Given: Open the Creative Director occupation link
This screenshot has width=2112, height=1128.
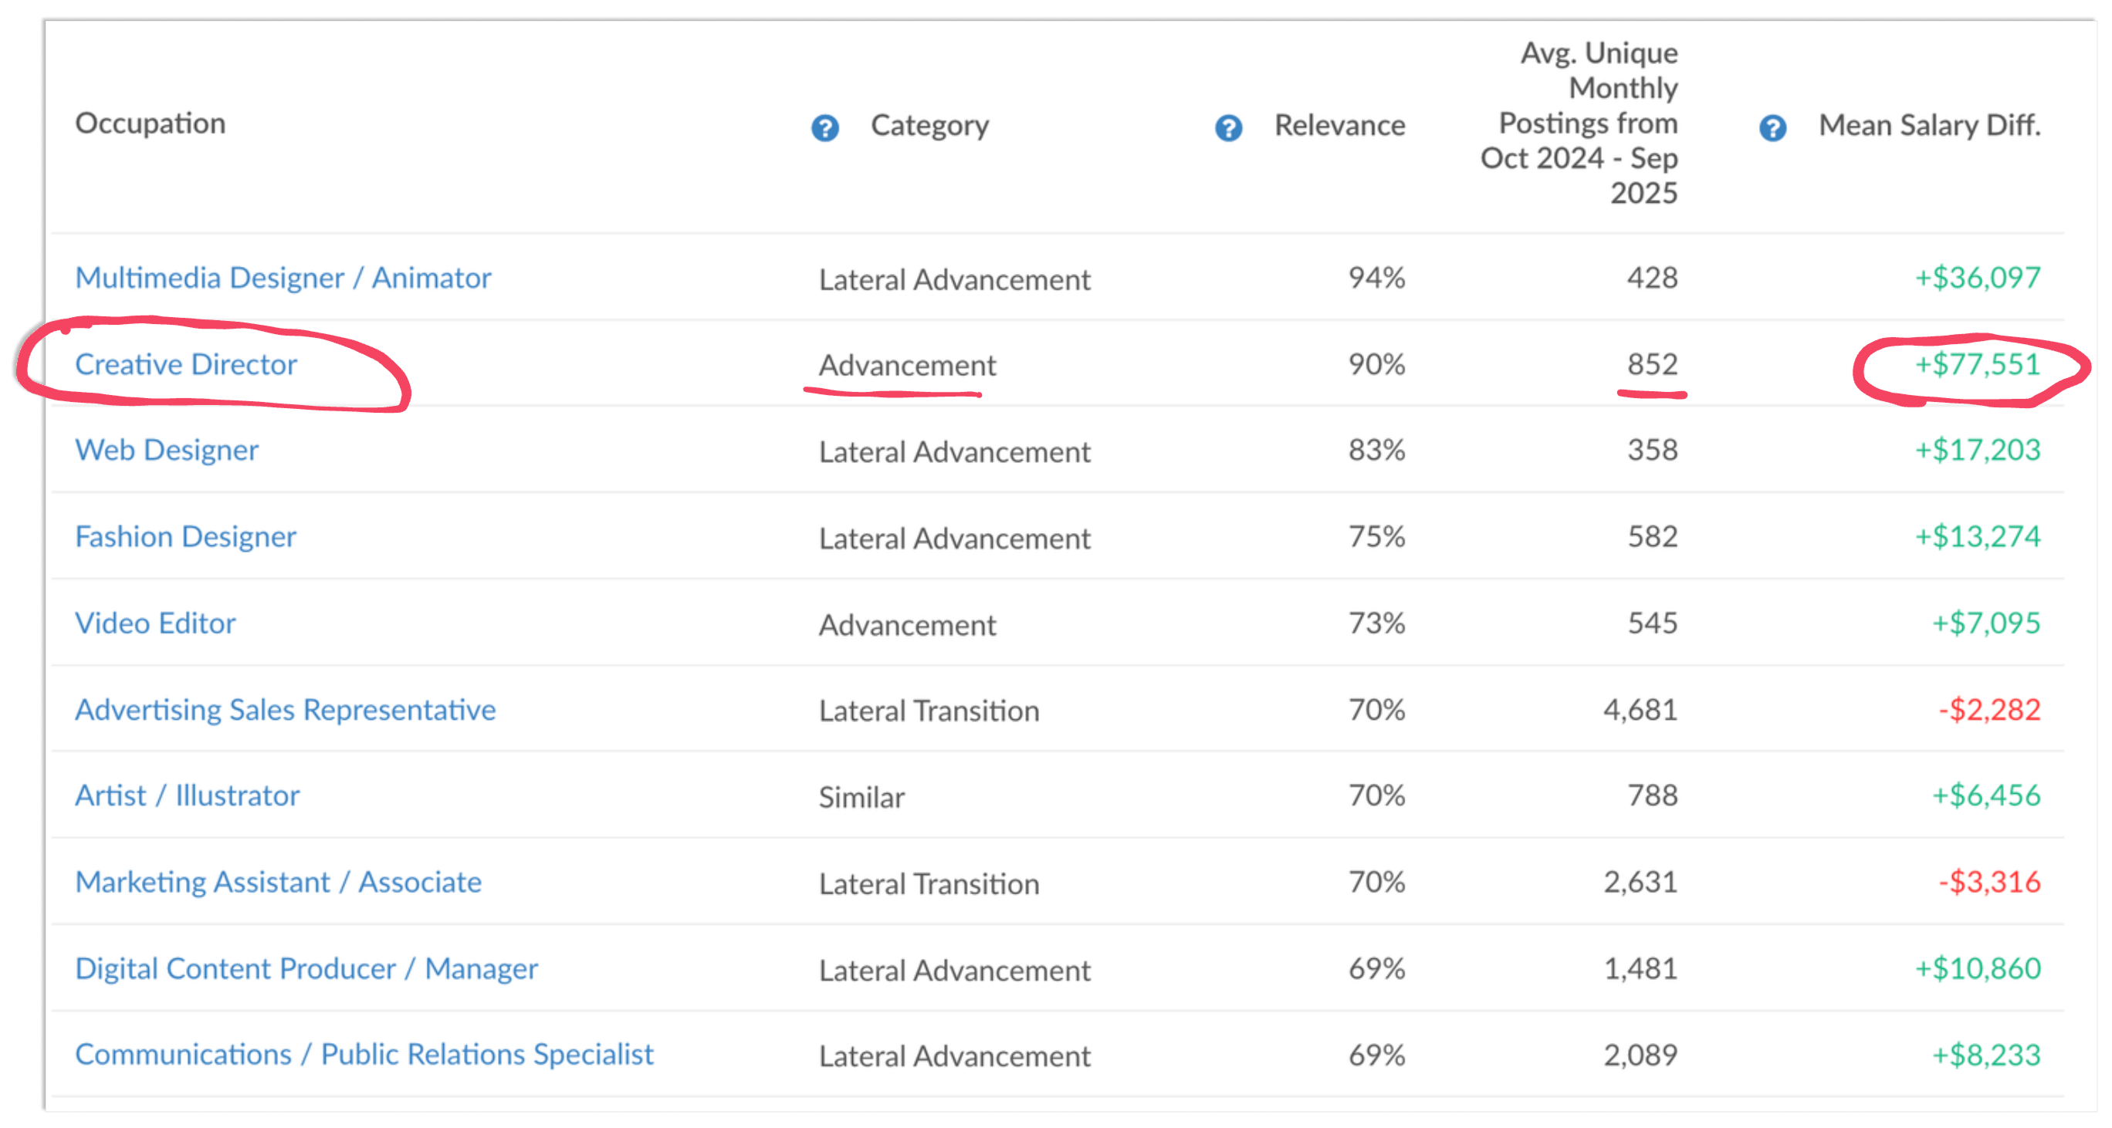Looking at the screenshot, I should 186,363.
